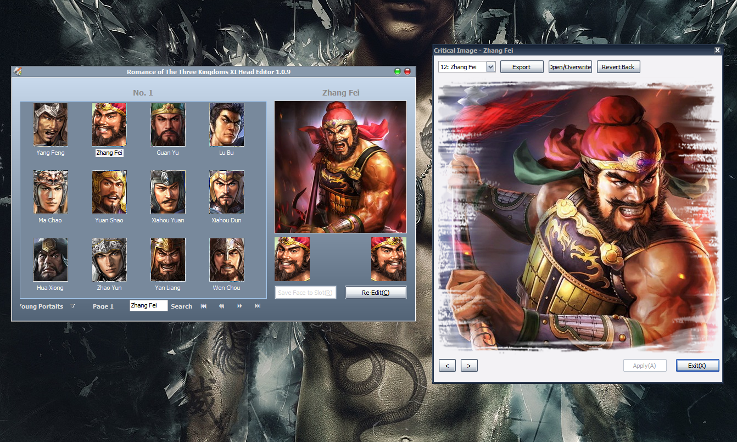Click the 'Xiahou Dun' name label
Image resolution: width=737 pixels, height=442 pixels.
coord(227,220)
